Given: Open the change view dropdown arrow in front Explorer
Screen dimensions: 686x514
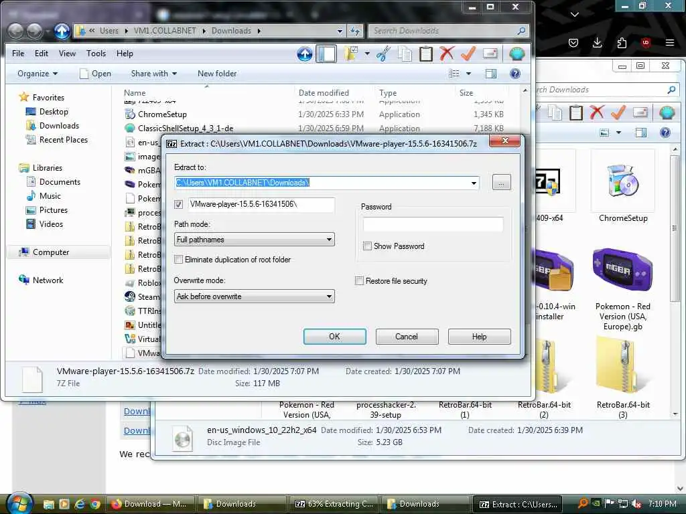Looking at the screenshot, I should (x=468, y=74).
